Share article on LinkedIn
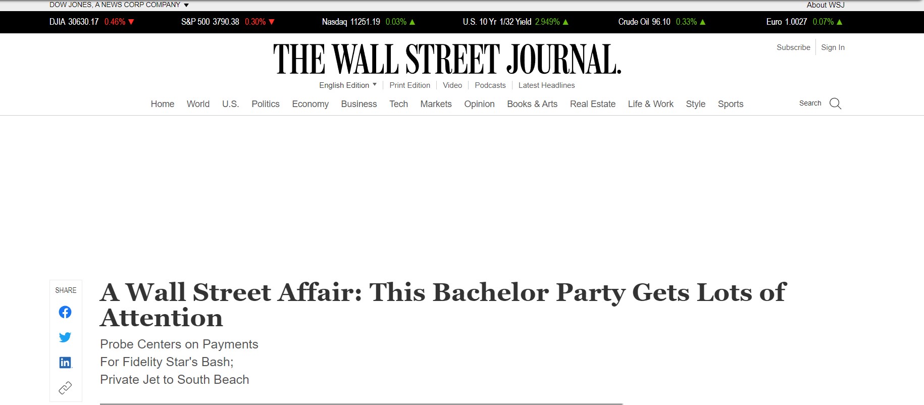Viewport: 924px width, 405px height. pos(65,363)
